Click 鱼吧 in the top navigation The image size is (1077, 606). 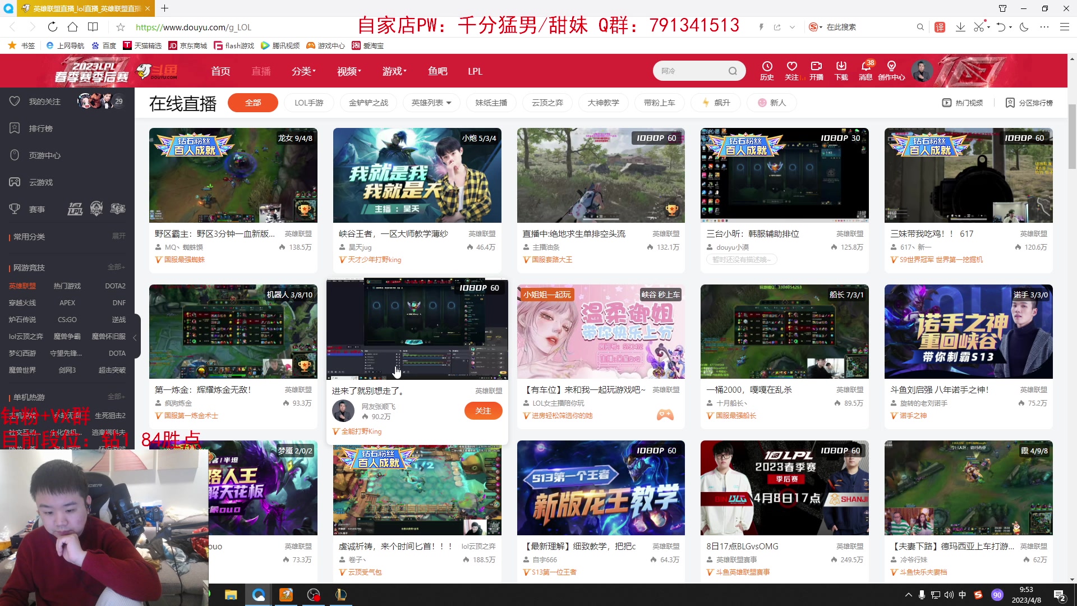click(x=438, y=71)
